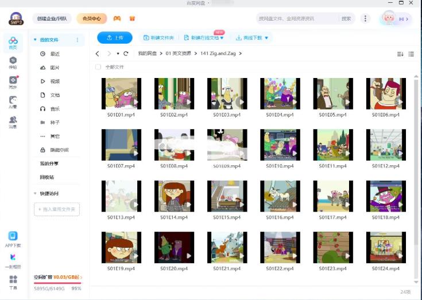Click the three-dot menu beside 我的文件
Image resolution: width=422 pixels, height=300 pixels.
pyautogui.click(x=78, y=40)
